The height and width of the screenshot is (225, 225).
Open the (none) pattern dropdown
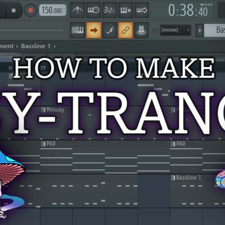[x=175, y=30]
